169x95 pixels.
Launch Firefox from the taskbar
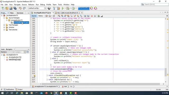(46, 93)
